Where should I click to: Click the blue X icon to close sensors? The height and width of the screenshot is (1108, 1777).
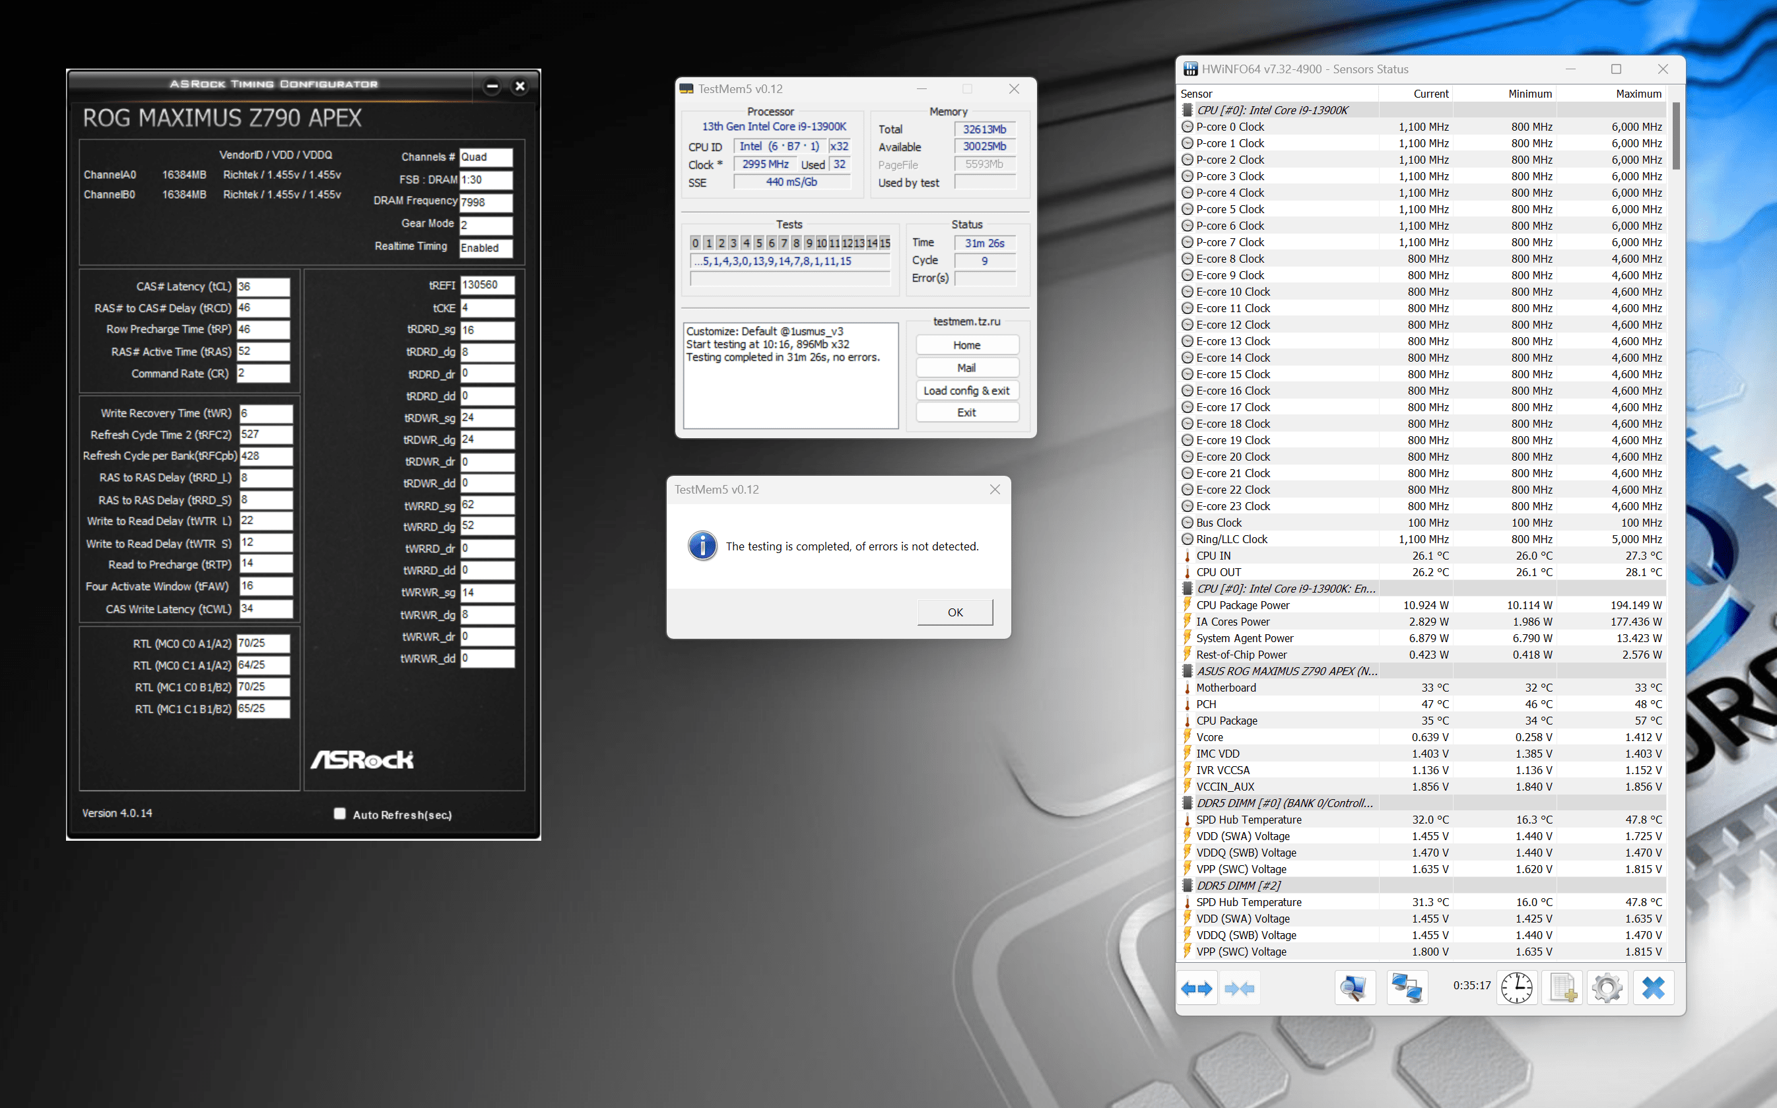[x=1652, y=989]
